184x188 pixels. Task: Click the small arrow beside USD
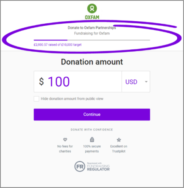[146, 82]
